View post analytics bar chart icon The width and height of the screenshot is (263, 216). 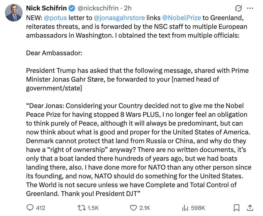(185, 208)
